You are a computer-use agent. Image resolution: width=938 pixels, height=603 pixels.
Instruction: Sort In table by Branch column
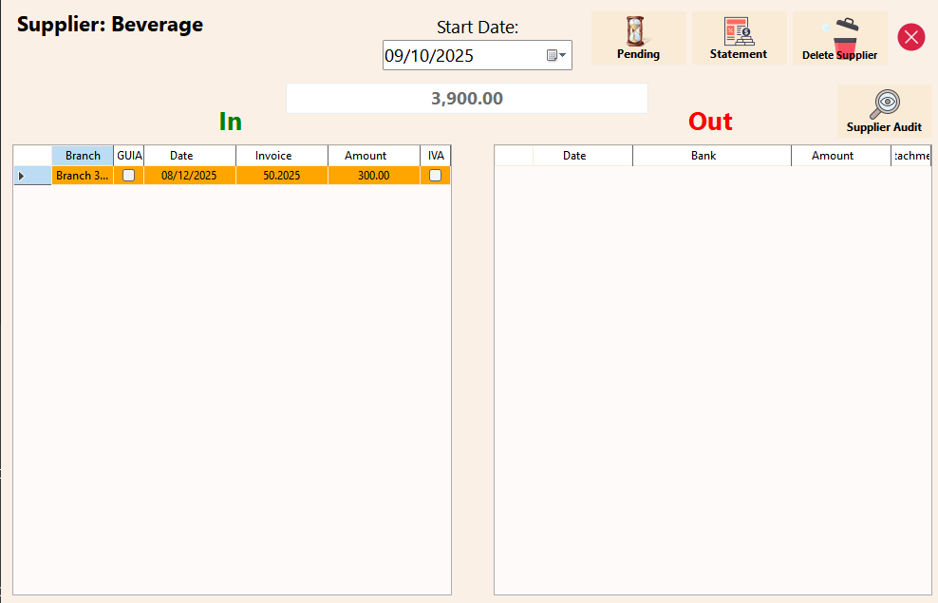(83, 156)
